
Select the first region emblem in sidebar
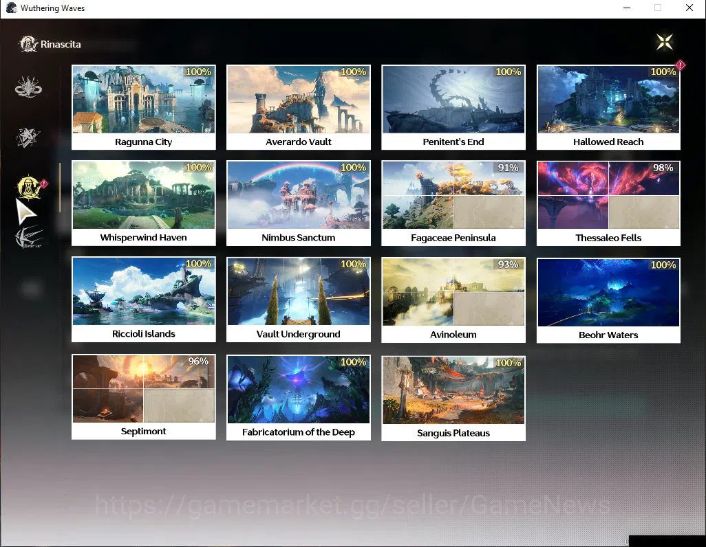(28, 87)
